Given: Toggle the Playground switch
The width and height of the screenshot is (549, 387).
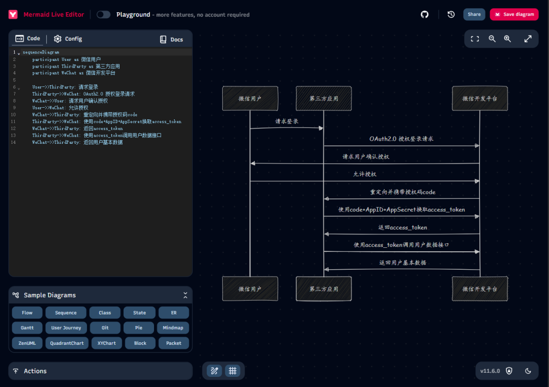Looking at the screenshot, I should pyautogui.click(x=104, y=15).
